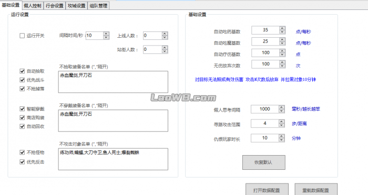Increase 寻路攻击范围 spinner up arrow
The width and height of the screenshot is (368, 195).
pyautogui.click(x=282, y=122)
